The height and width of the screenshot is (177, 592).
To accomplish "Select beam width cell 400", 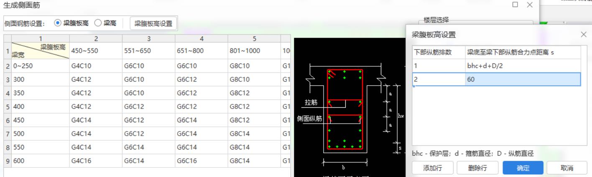I will coord(40,106).
